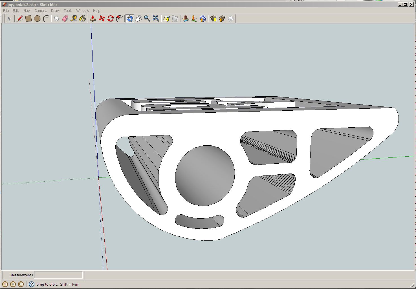416x289 pixels.
Task: Open the View menu
Action: coord(27,10)
